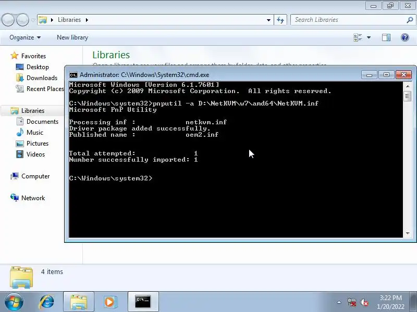Maximize the cmd.exe window

click(x=386, y=75)
